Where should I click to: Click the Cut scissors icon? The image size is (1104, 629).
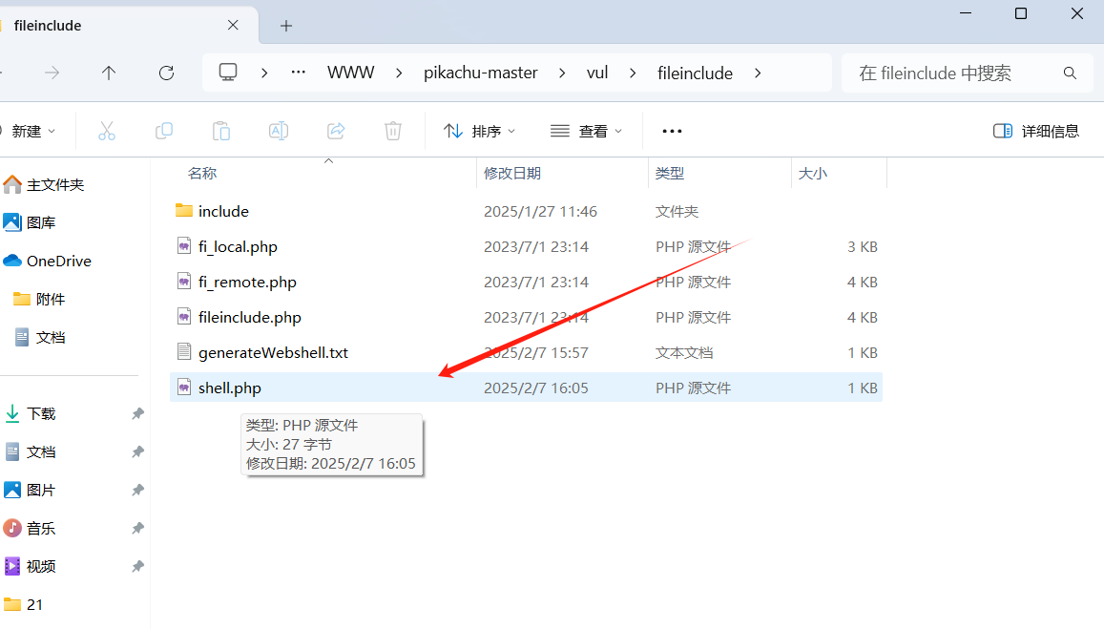[x=106, y=131]
